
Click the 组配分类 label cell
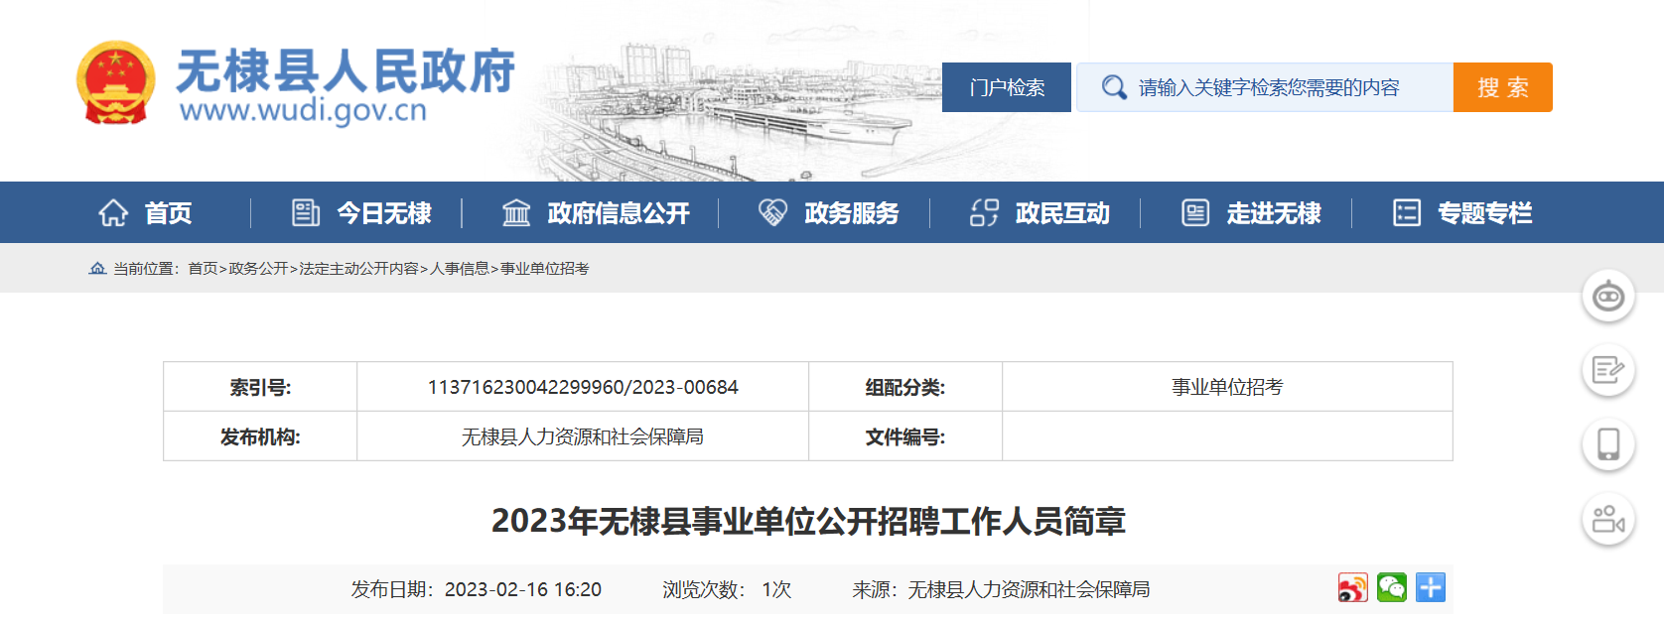pyautogui.click(x=905, y=387)
